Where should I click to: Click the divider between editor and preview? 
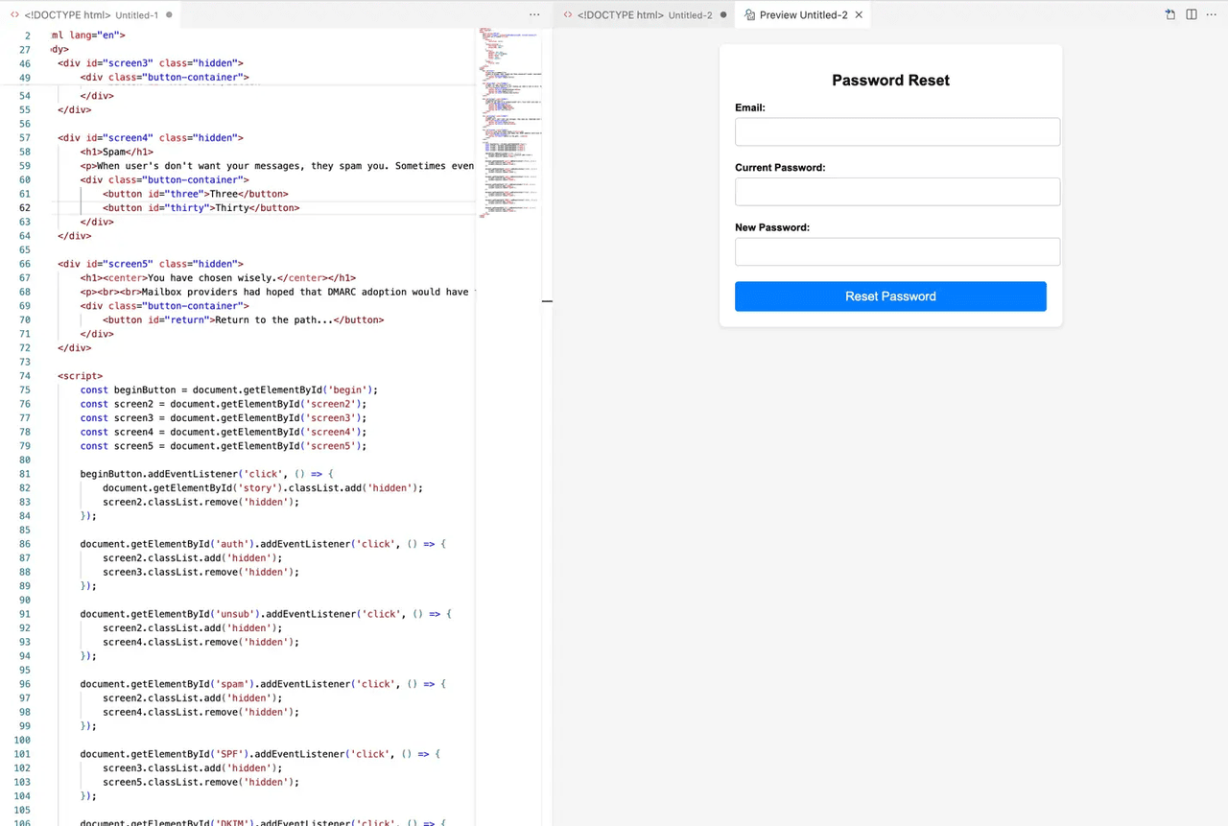click(548, 301)
